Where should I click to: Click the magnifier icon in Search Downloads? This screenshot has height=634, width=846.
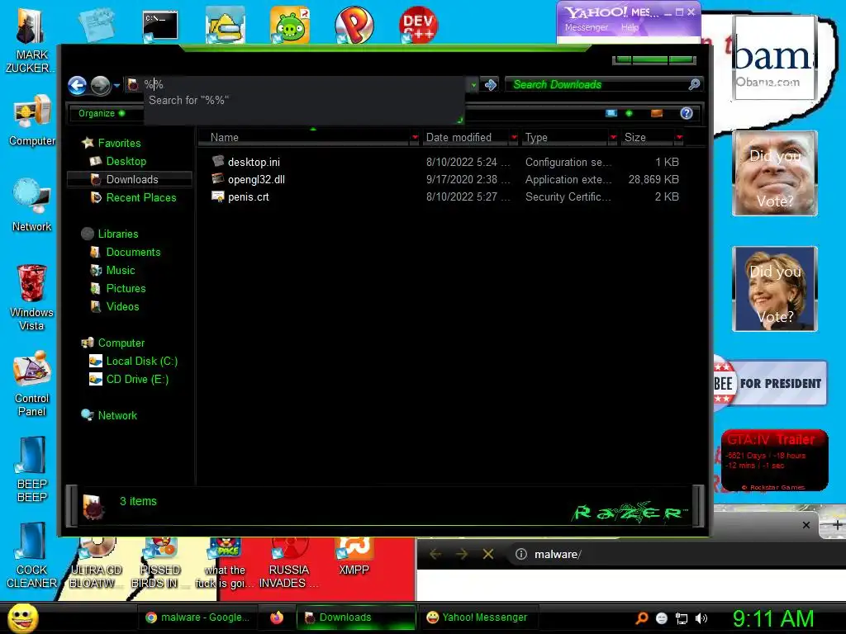pos(694,84)
